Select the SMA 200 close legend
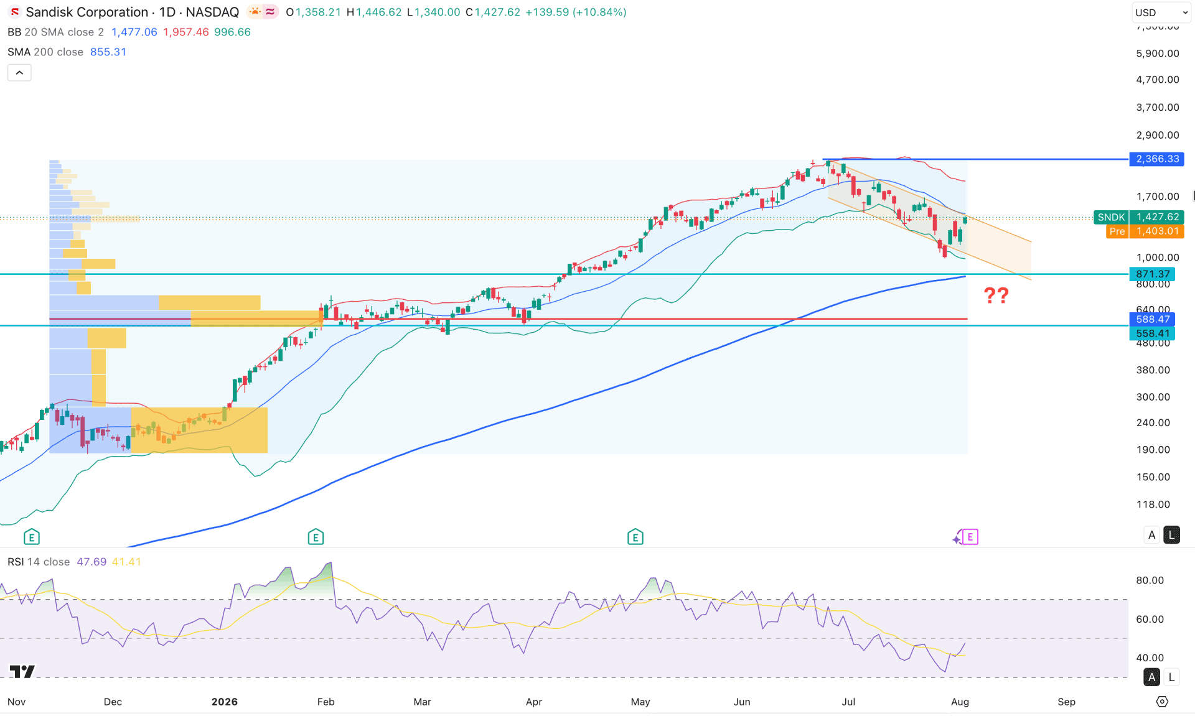Screen dimensions: 1195x716 pyautogui.click(x=45, y=52)
